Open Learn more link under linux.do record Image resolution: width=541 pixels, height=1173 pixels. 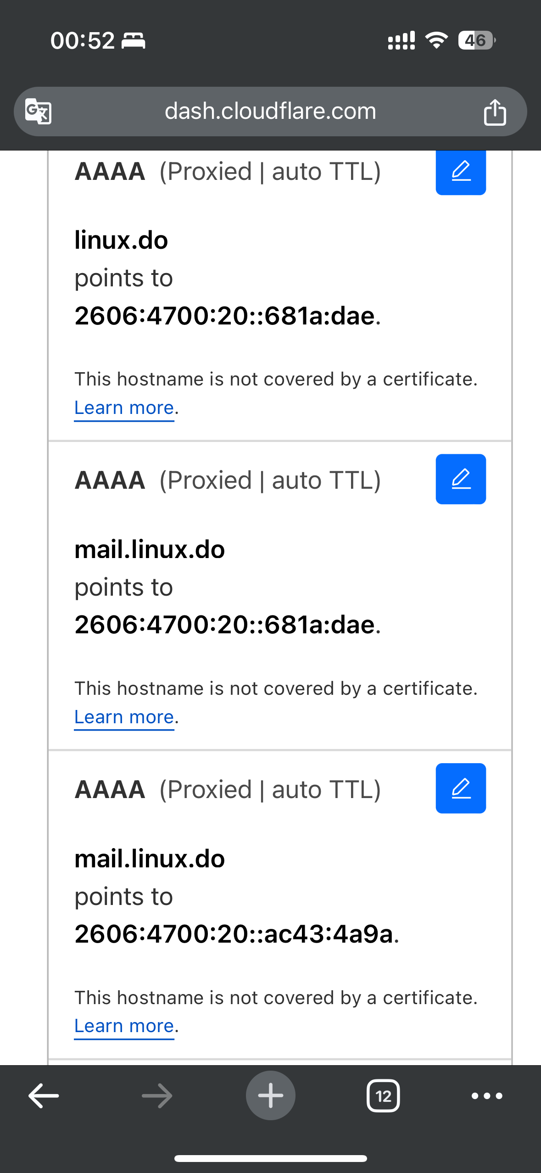tap(124, 408)
